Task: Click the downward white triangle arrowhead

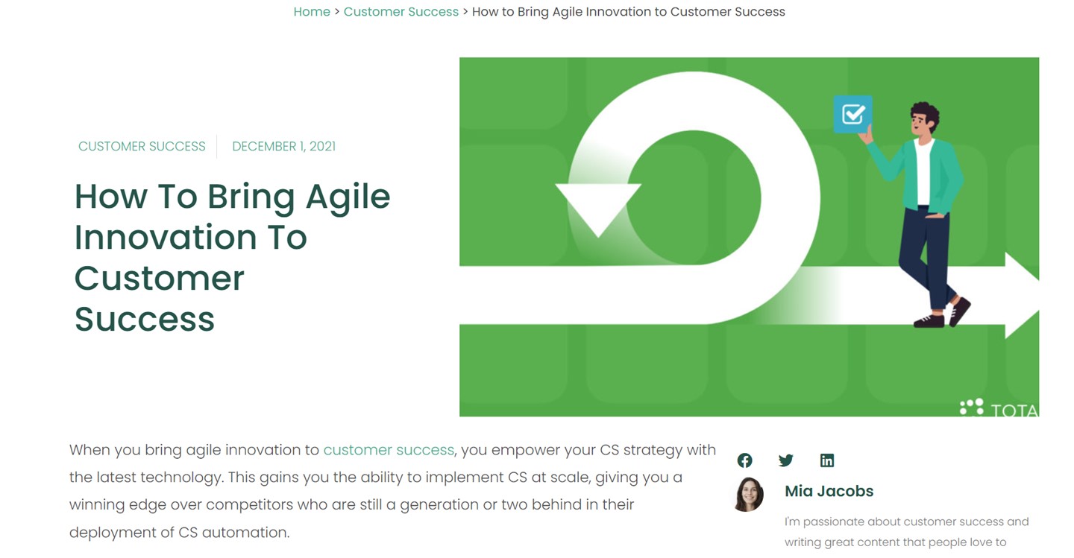Action: click(x=598, y=209)
